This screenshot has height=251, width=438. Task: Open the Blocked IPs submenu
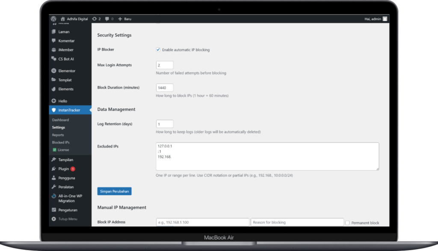tap(61, 142)
